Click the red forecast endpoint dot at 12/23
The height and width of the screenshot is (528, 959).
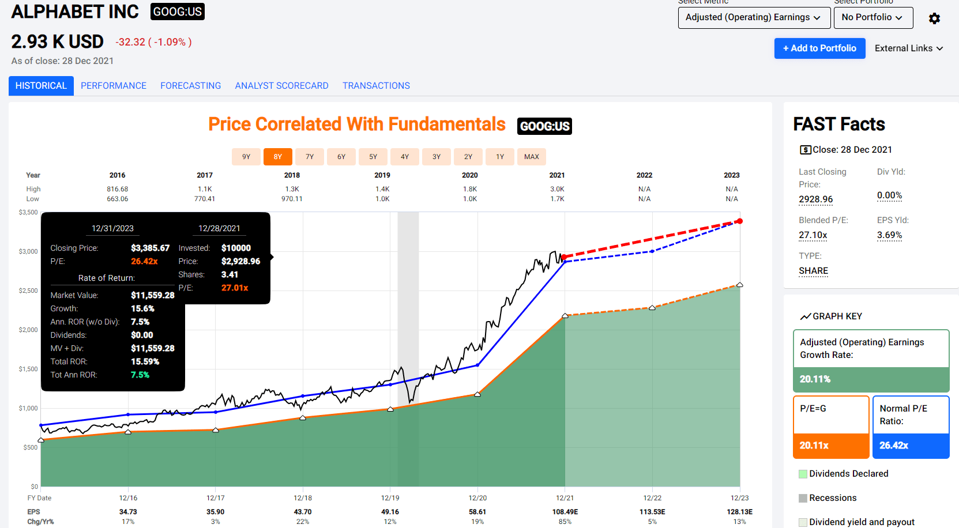[740, 221]
